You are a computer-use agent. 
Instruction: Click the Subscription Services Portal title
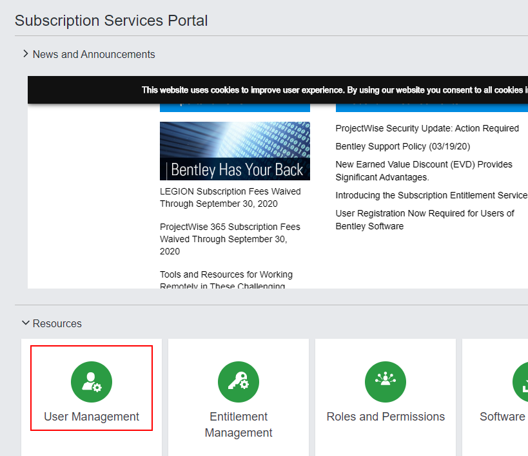coord(111,21)
